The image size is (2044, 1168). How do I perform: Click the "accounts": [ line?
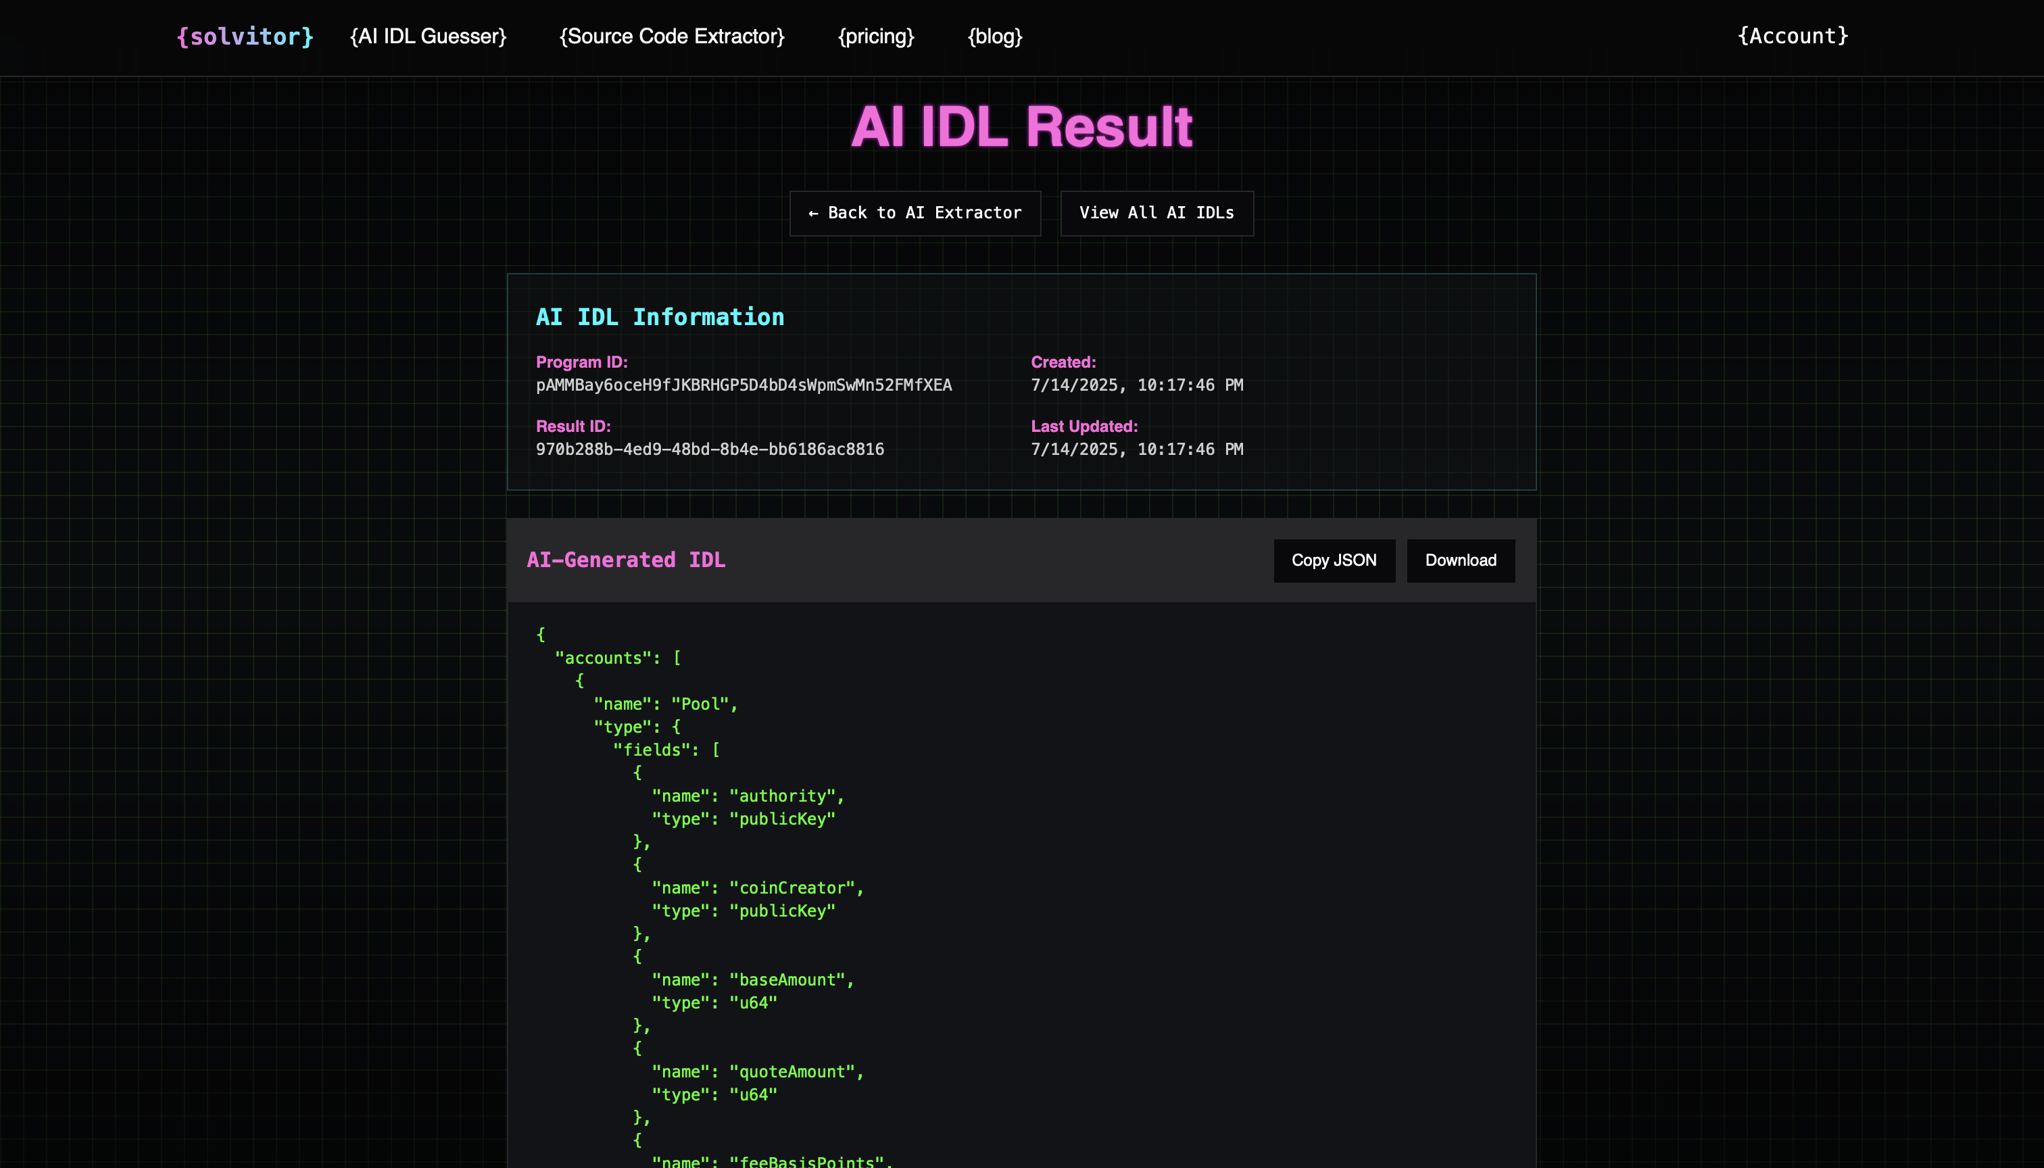click(618, 658)
